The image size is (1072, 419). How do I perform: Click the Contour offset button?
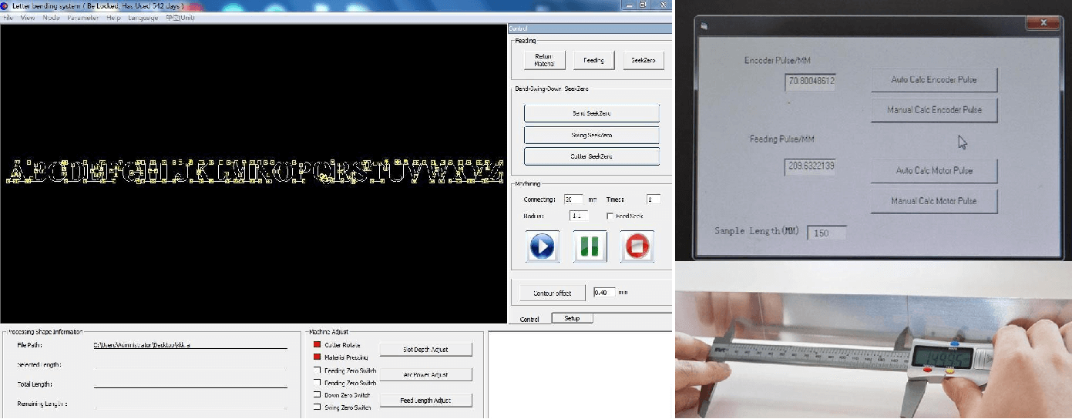pyautogui.click(x=552, y=293)
